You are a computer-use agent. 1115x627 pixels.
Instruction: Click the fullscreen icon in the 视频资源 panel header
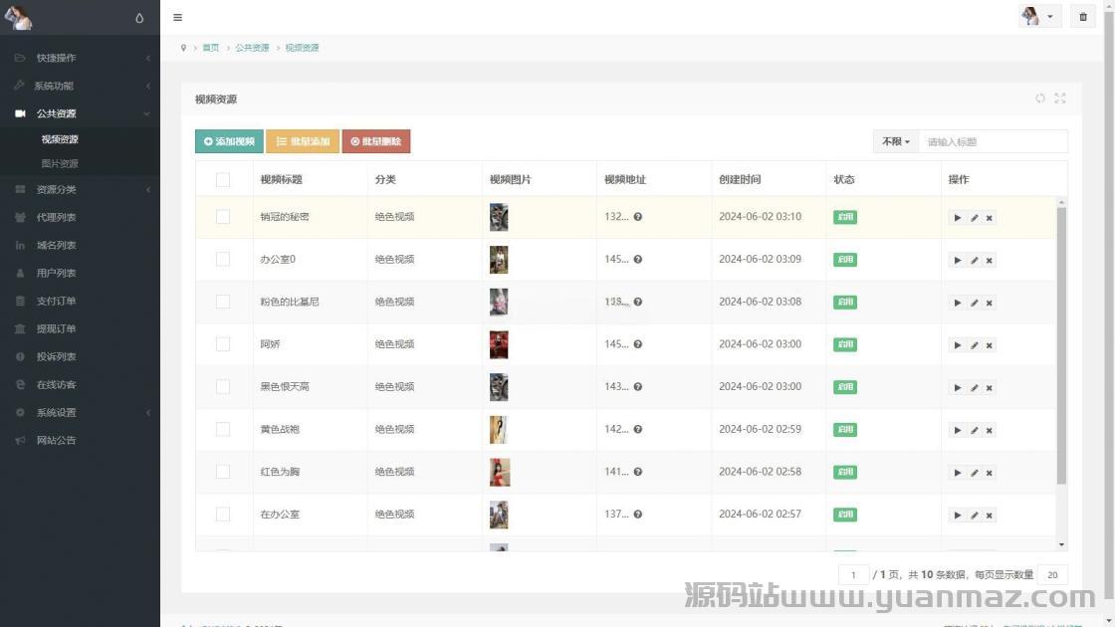tap(1060, 99)
